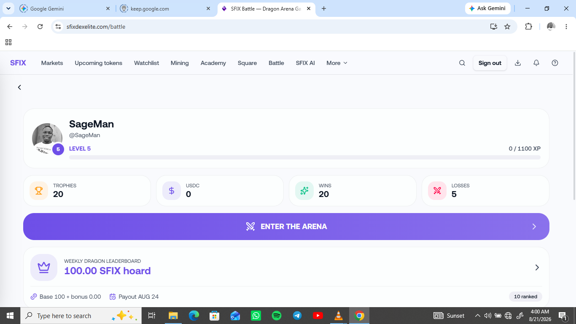Open the Chrome extensions puzzle icon
This screenshot has width=576, height=324.
point(528,27)
